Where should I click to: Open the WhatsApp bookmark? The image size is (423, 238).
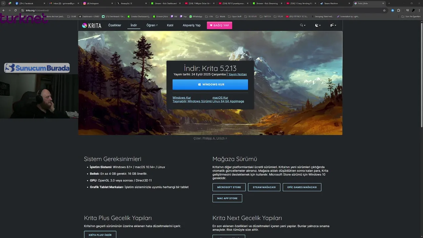click(x=196, y=16)
